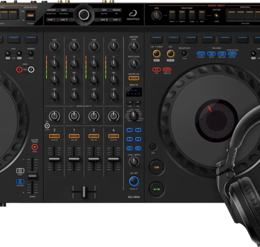This screenshot has width=260, height=247.
Task: Select Drum Swap Bank B button
Action: pyautogui.click(x=182, y=15)
